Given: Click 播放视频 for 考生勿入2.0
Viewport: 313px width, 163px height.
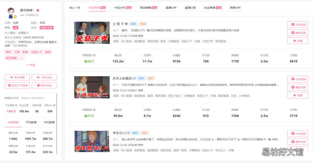Looking at the screenshot, I should tap(298, 142).
